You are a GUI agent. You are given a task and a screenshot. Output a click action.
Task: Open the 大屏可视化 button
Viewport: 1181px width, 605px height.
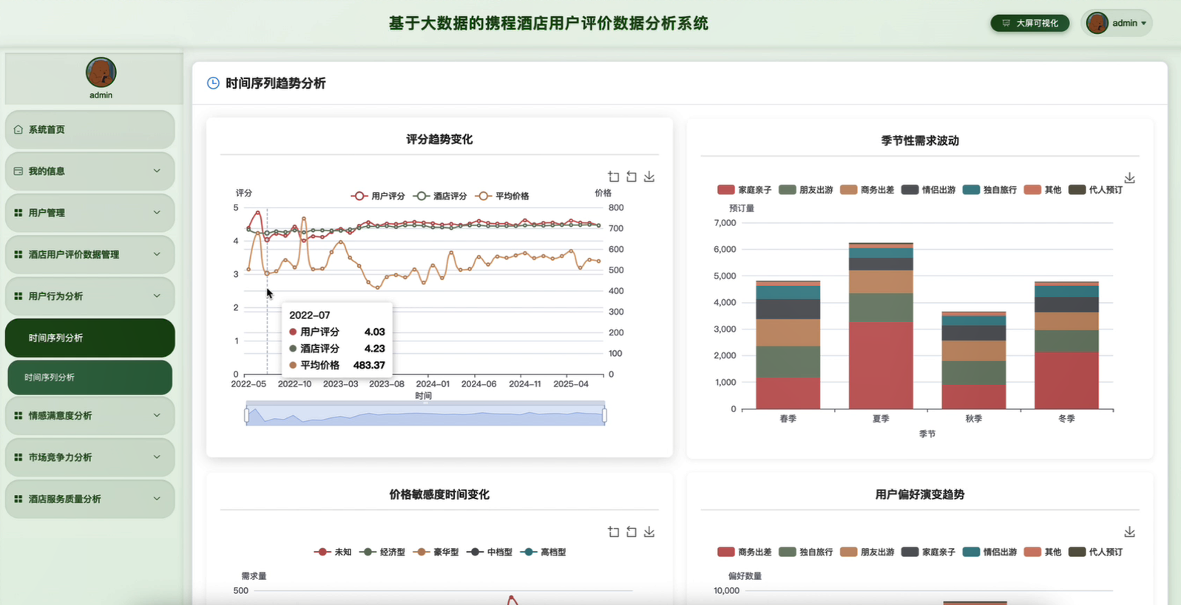(1029, 23)
